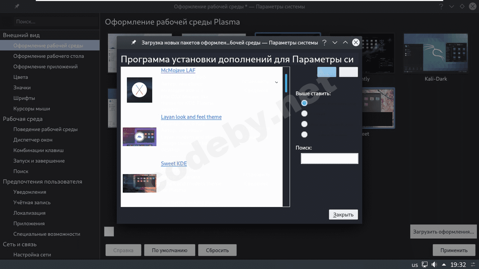
Task: Open the Layan look and feel theme link
Action: click(x=191, y=117)
